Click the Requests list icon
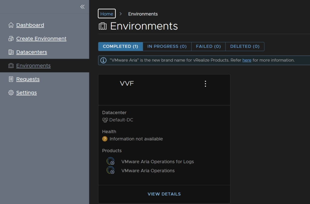Screen dimensions: 310x204 click(x=11, y=79)
